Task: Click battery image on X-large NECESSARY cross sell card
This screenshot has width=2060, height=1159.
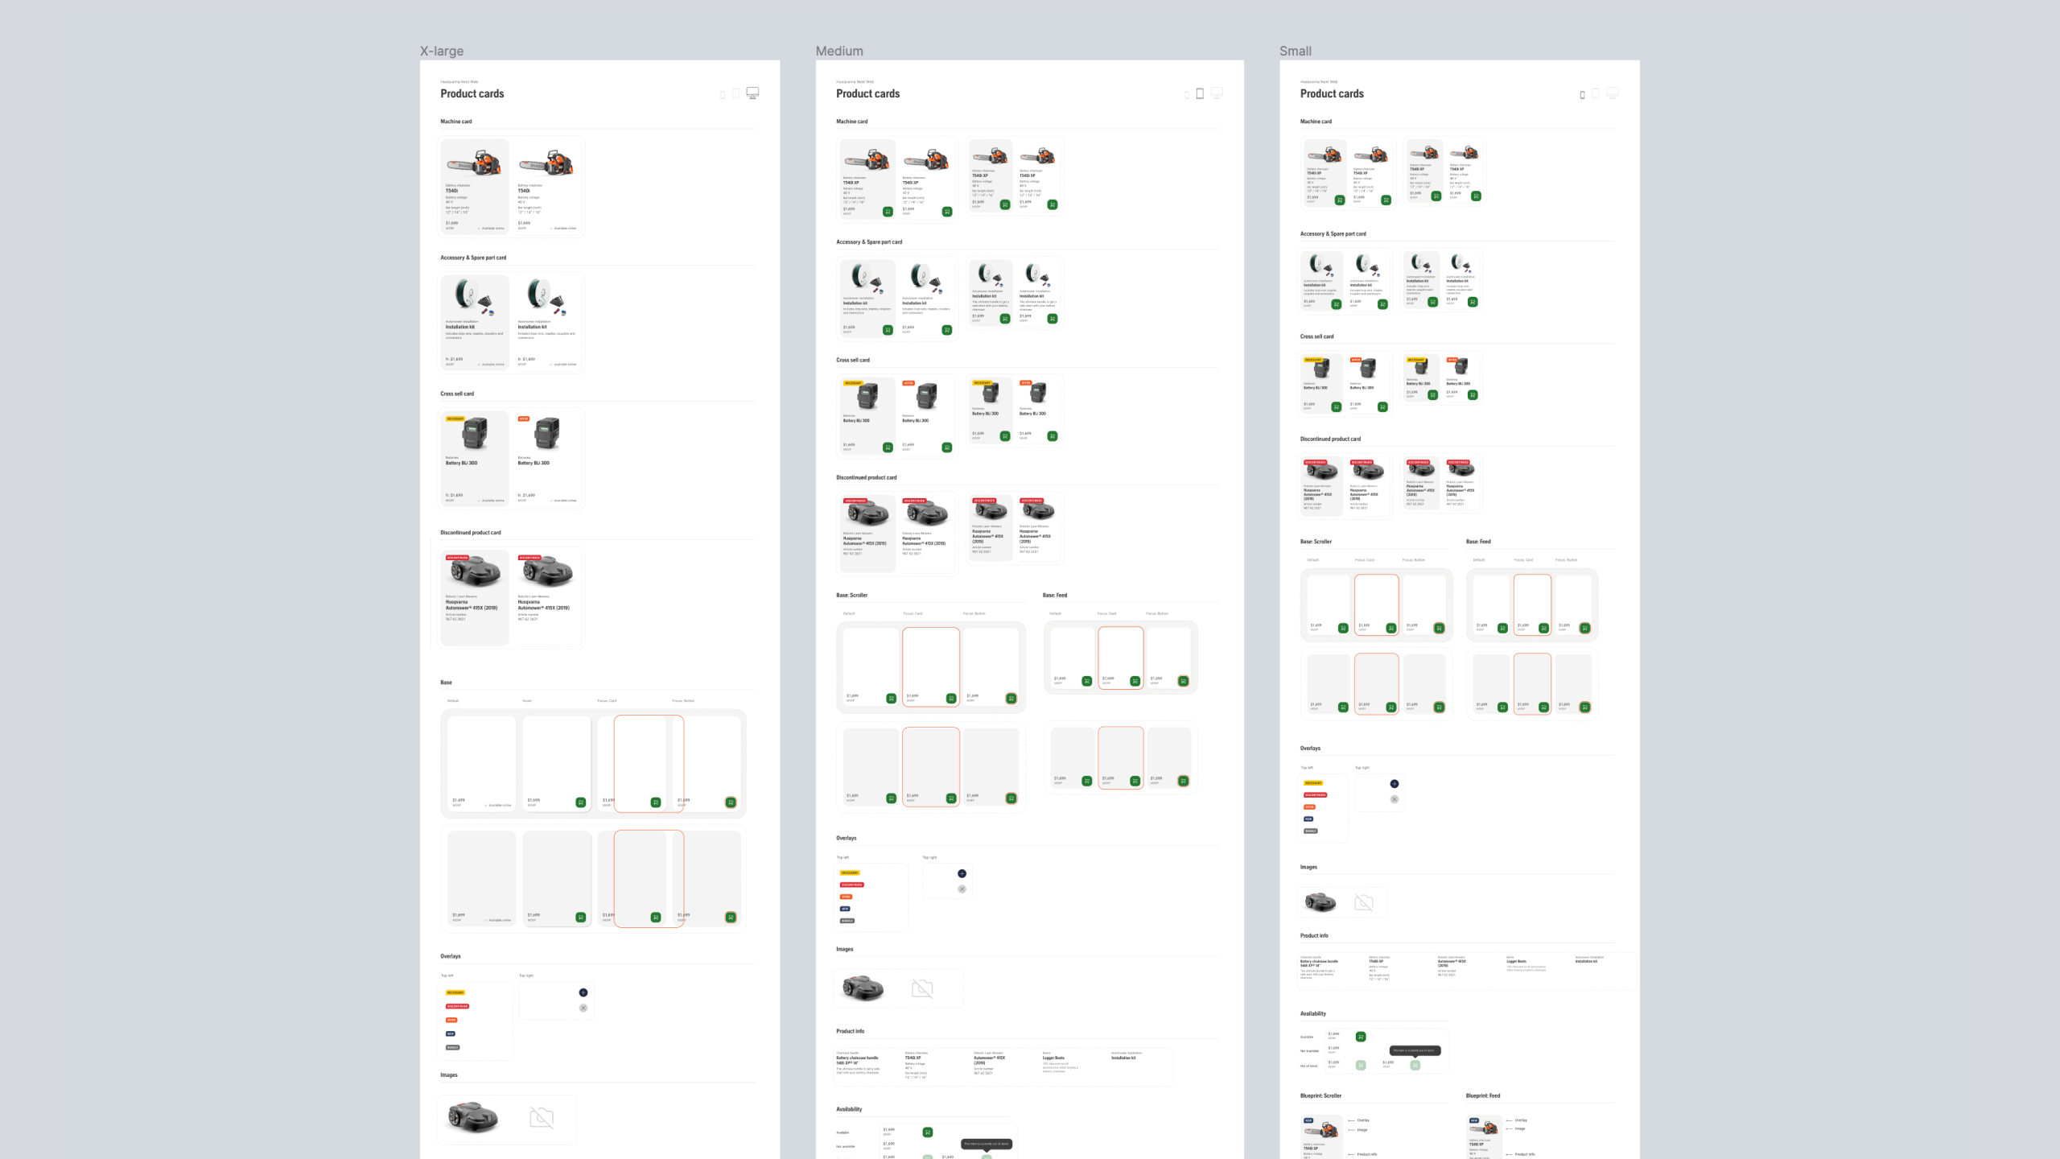Action: pos(475,435)
